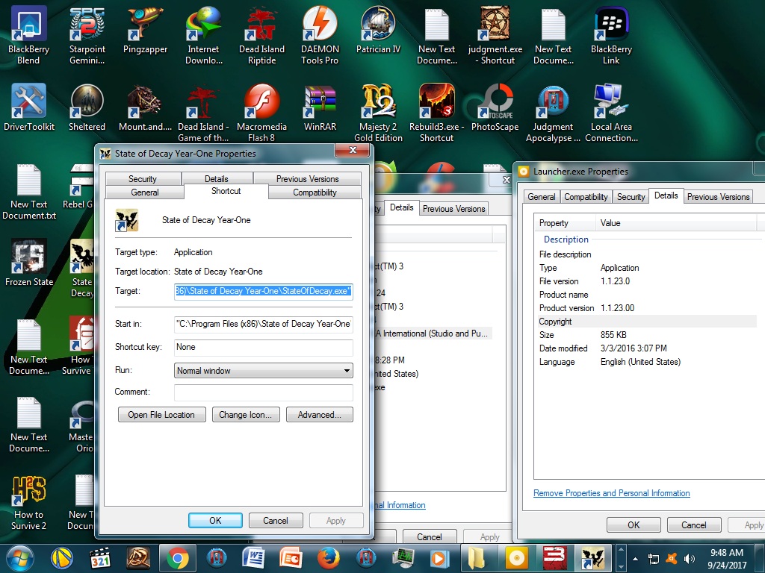The height and width of the screenshot is (573, 765).
Task: Select the Macromedia Flash 8 icon
Action: pyautogui.click(x=261, y=113)
